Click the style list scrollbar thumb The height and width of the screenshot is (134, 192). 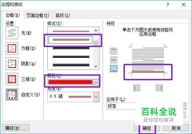tap(96, 43)
